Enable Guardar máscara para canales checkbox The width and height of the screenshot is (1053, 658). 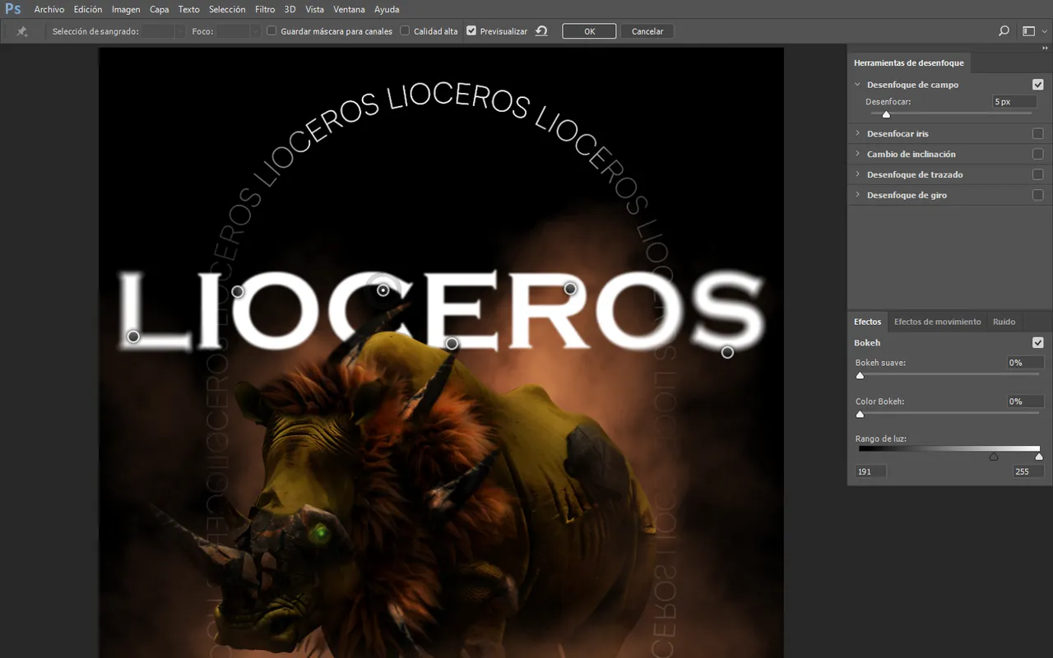pos(271,30)
